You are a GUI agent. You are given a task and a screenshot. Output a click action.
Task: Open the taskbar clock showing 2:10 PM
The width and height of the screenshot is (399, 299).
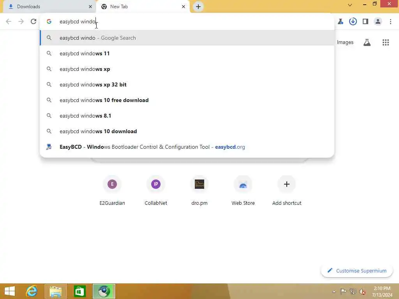[382, 292]
